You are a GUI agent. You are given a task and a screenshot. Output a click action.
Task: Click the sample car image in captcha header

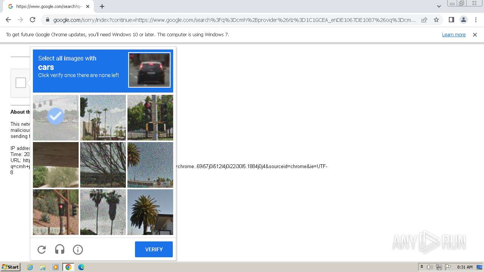(149, 70)
